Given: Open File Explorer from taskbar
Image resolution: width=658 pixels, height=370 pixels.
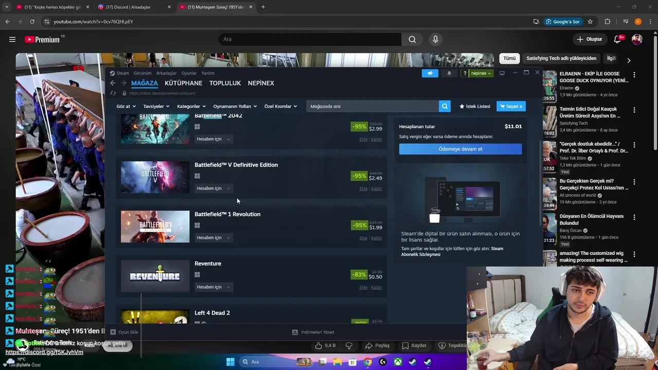Looking at the screenshot, I should tap(338, 362).
